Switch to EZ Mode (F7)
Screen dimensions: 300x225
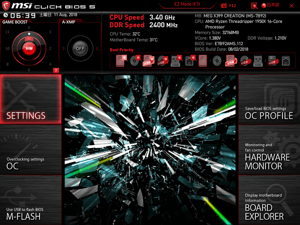pos(187,4)
